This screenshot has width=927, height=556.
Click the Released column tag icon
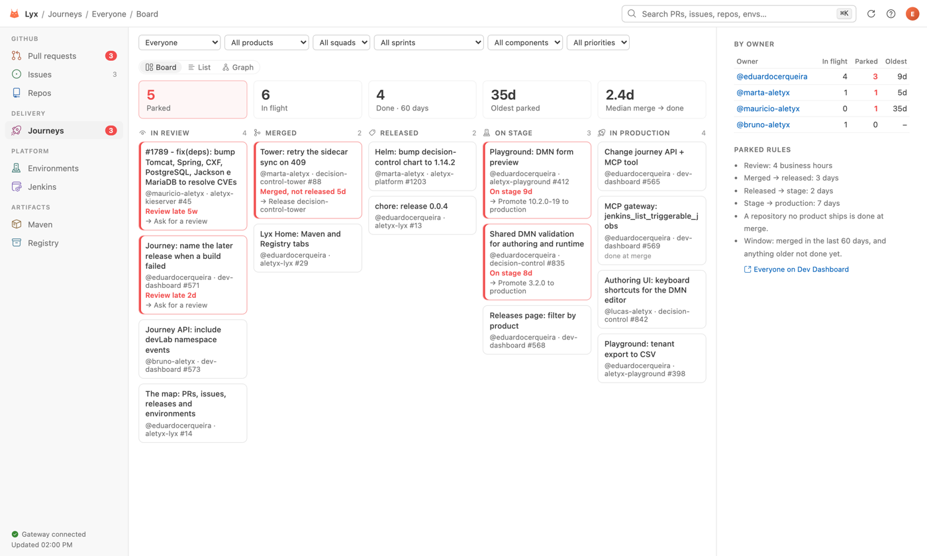click(x=372, y=133)
